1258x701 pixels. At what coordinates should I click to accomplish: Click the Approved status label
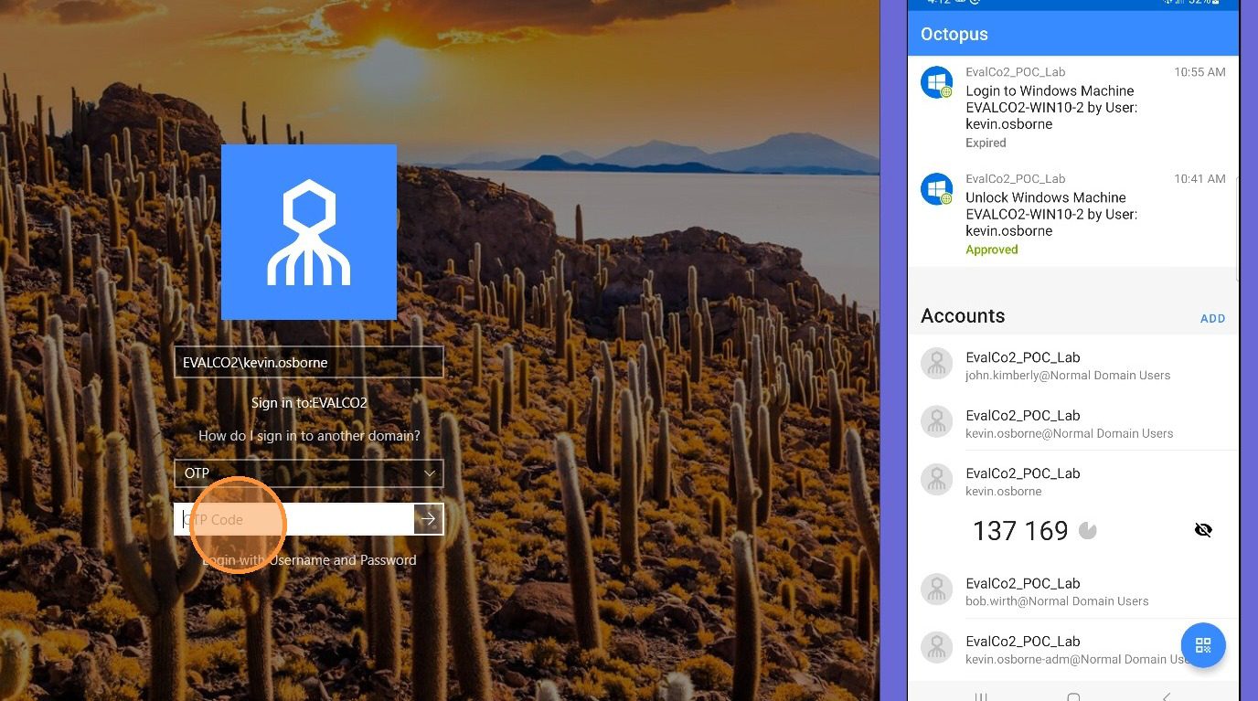tap(992, 250)
